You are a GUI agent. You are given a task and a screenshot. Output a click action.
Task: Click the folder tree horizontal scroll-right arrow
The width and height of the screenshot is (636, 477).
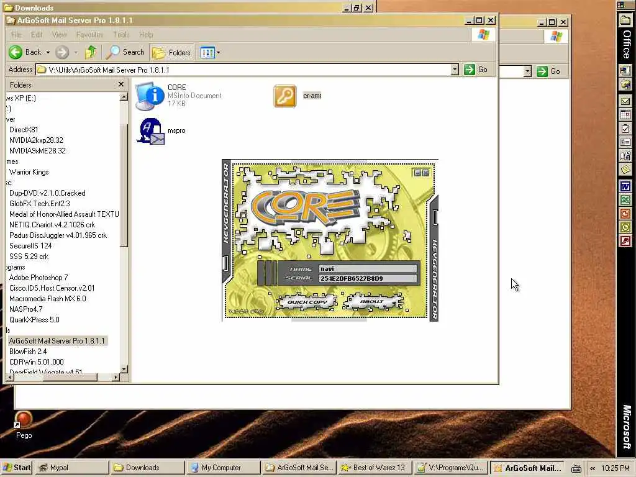(116, 378)
